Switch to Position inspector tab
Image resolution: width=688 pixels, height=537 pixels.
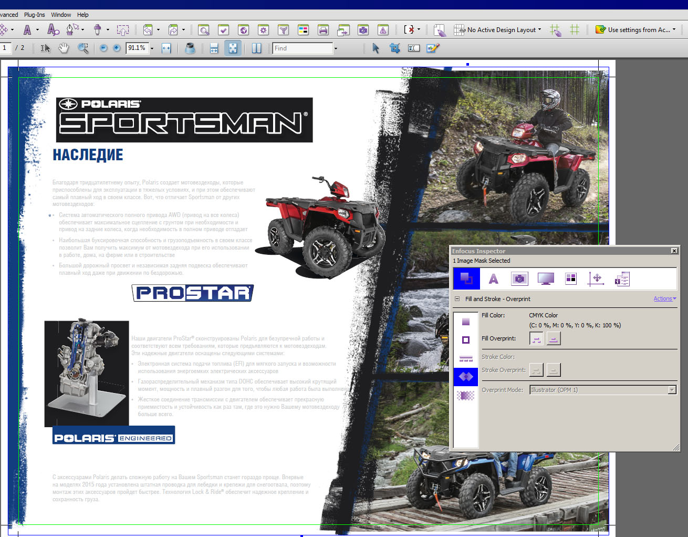pyautogui.click(x=596, y=278)
